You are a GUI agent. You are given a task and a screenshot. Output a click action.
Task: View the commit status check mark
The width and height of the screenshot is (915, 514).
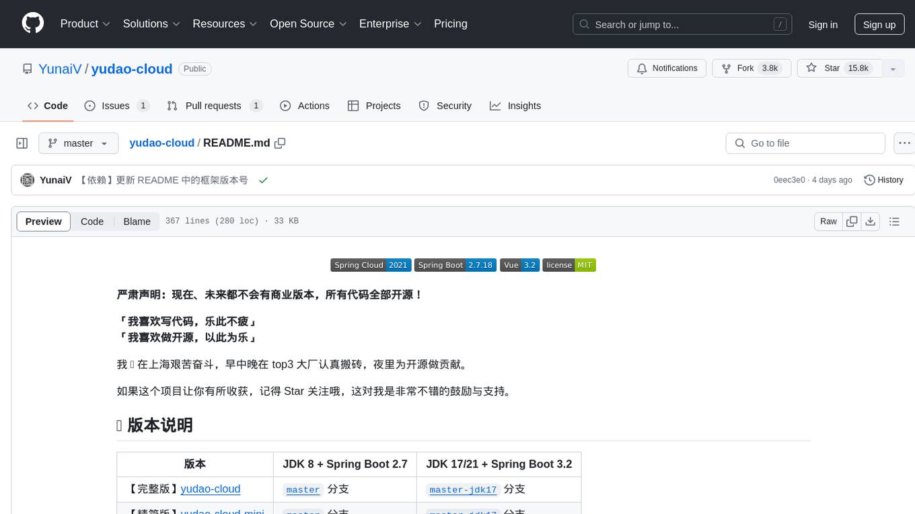(x=263, y=180)
